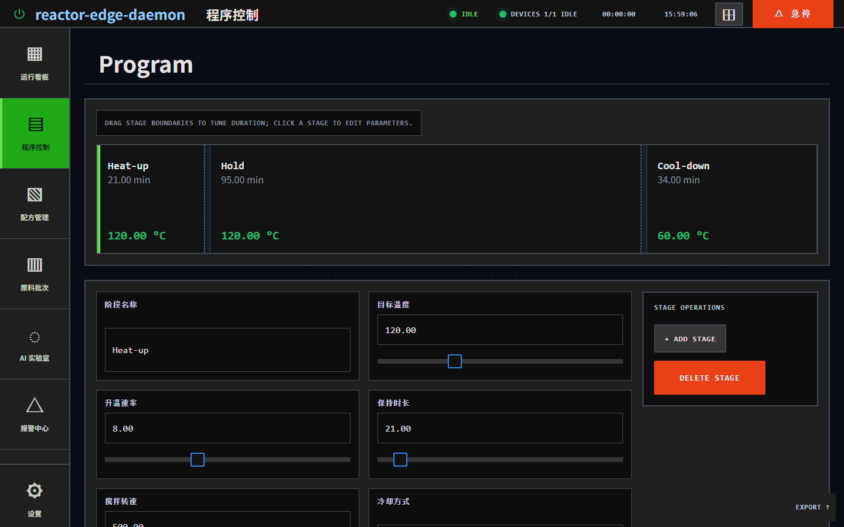Click the layout grid icon in the header

(x=729, y=15)
